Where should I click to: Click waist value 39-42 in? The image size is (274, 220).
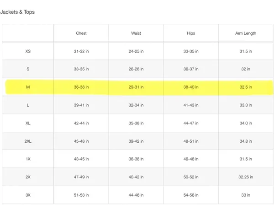click(136, 141)
